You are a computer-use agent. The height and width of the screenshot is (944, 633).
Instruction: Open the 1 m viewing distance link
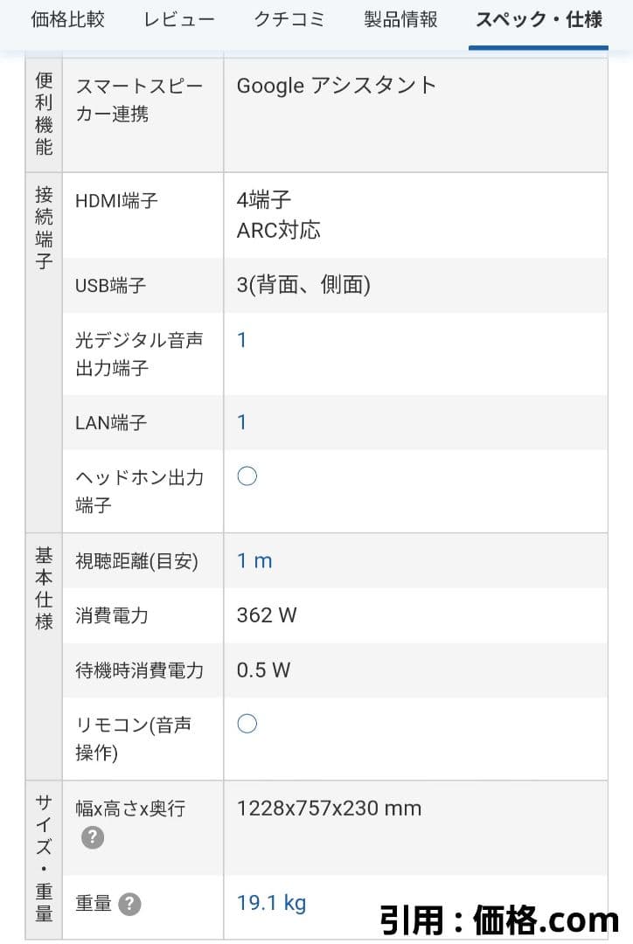(254, 561)
